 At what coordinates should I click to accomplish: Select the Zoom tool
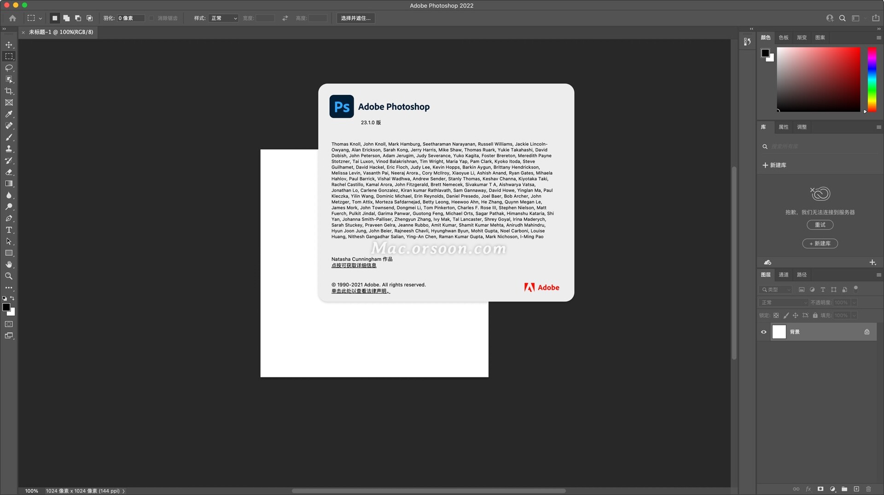click(x=9, y=276)
